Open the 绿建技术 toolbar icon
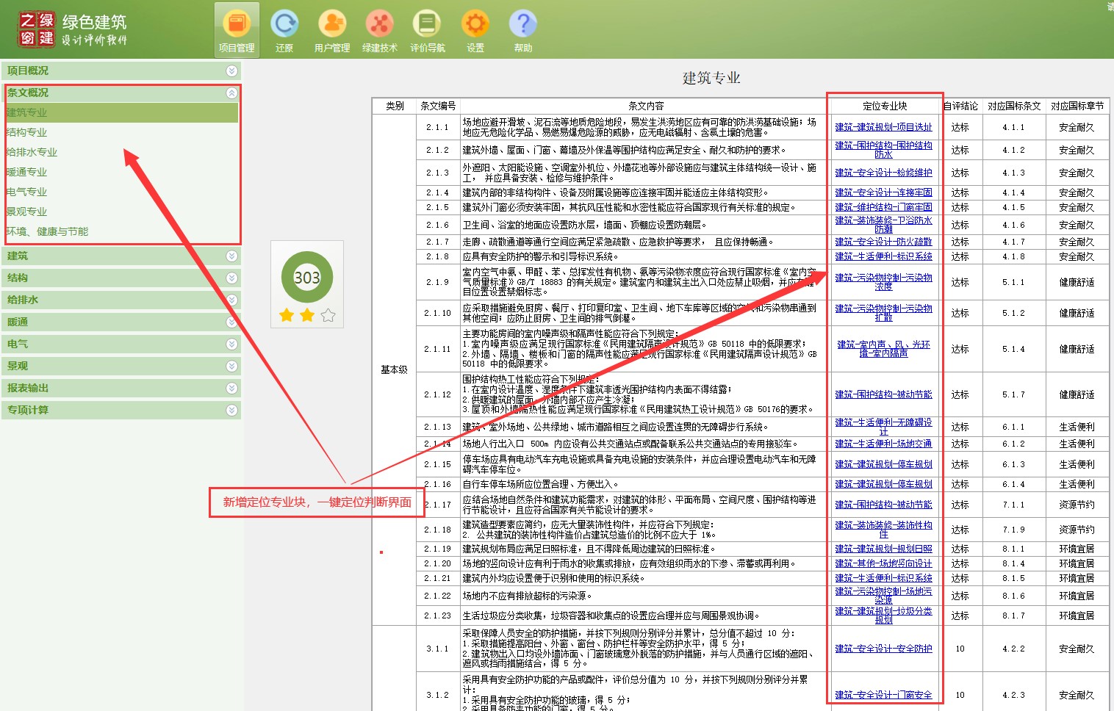 click(380, 30)
